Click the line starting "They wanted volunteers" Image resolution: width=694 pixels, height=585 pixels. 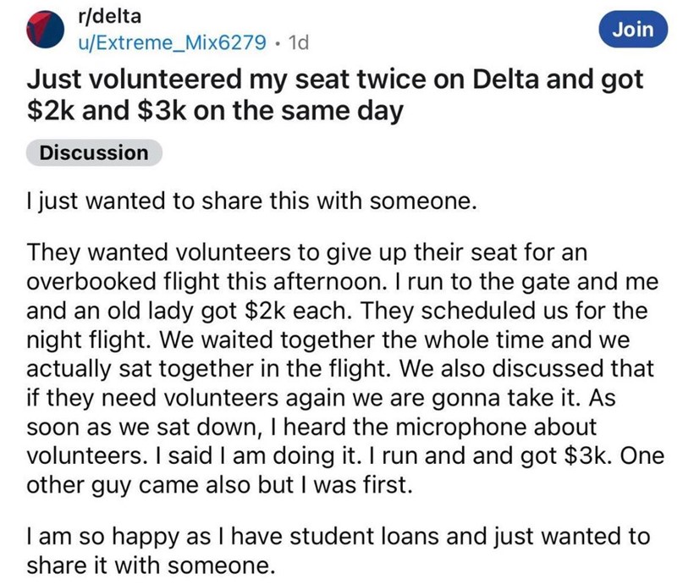click(306, 253)
